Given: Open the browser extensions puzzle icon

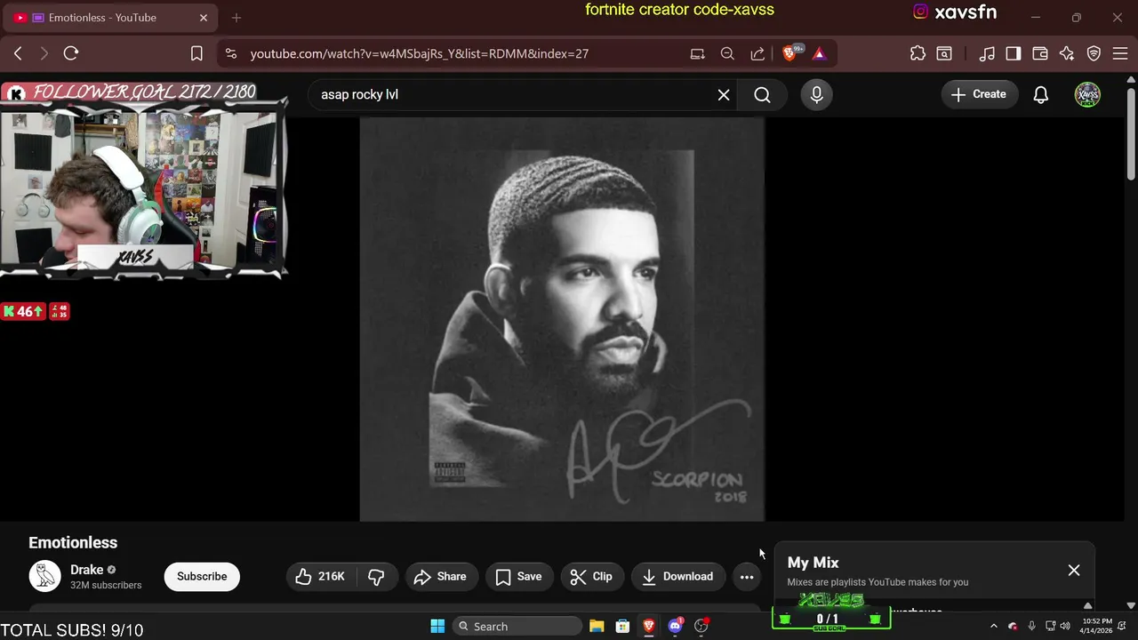Looking at the screenshot, I should point(918,53).
